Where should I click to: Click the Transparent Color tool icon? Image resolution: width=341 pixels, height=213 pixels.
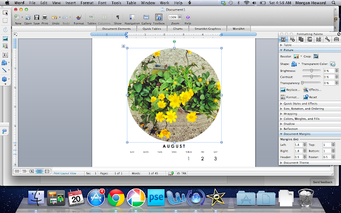[x=332, y=64]
